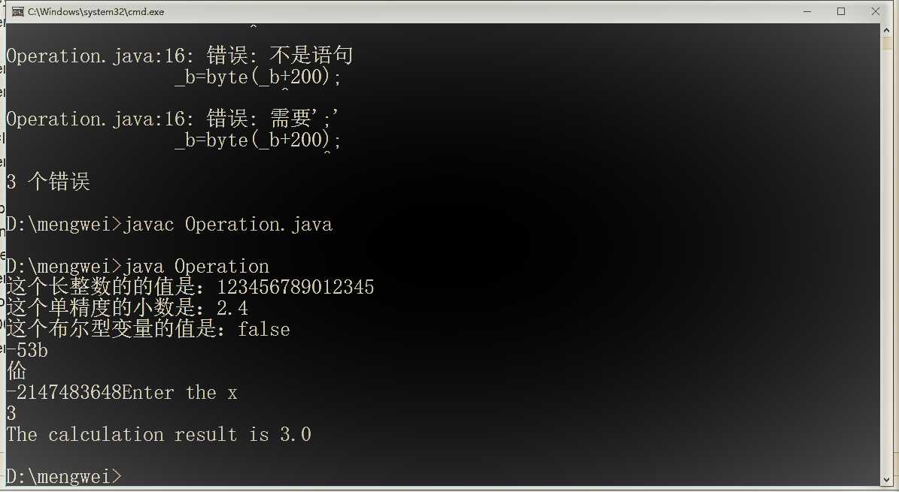Image resolution: width=899 pixels, height=492 pixels.
Task: Minimize the cmd.exe window
Action: click(806, 11)
